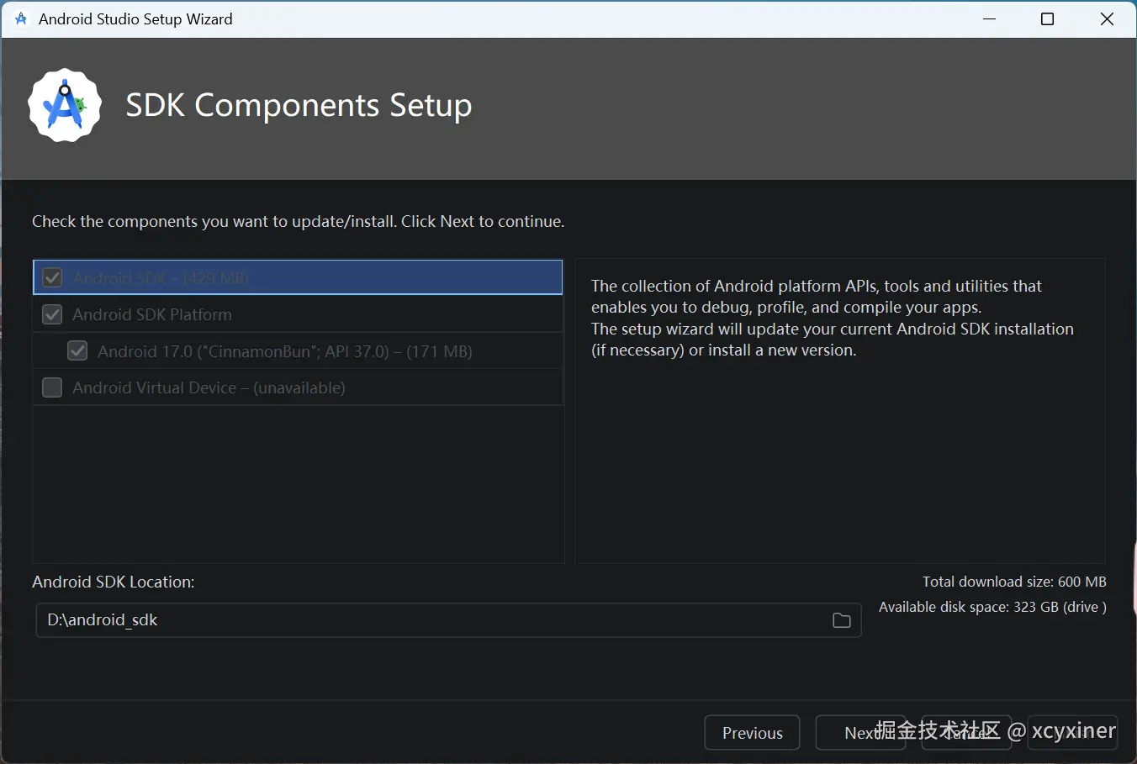
Task: Click the Available disk space text
Action: (x=992, y=607)
